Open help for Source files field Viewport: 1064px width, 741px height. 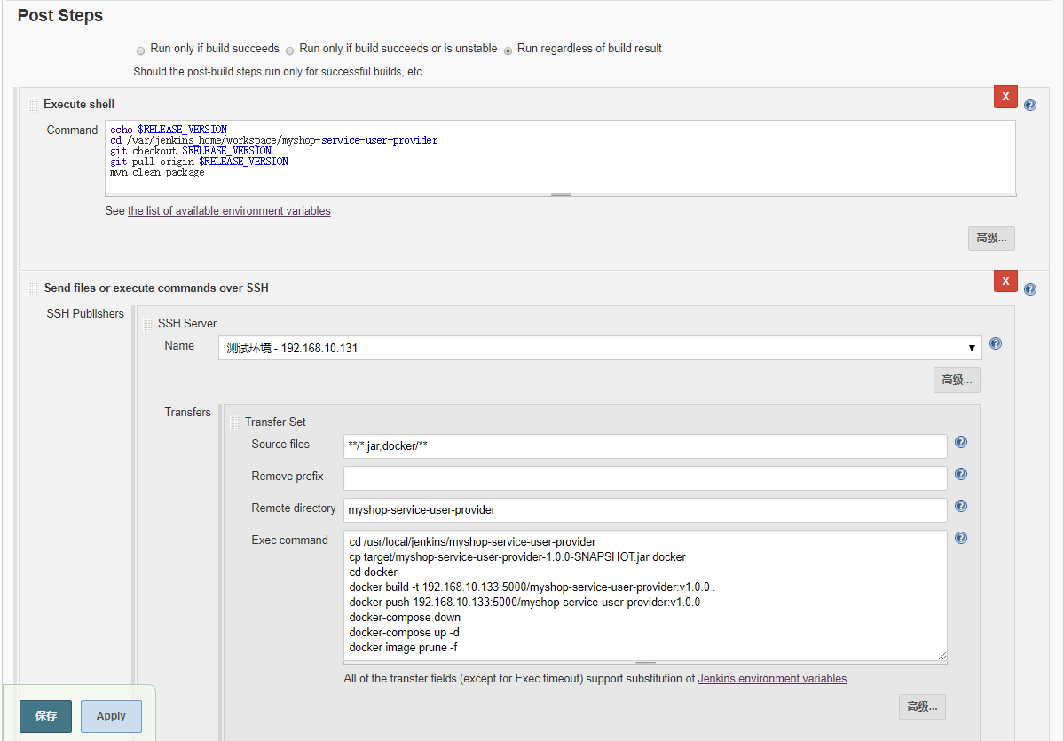click(960, 443)
